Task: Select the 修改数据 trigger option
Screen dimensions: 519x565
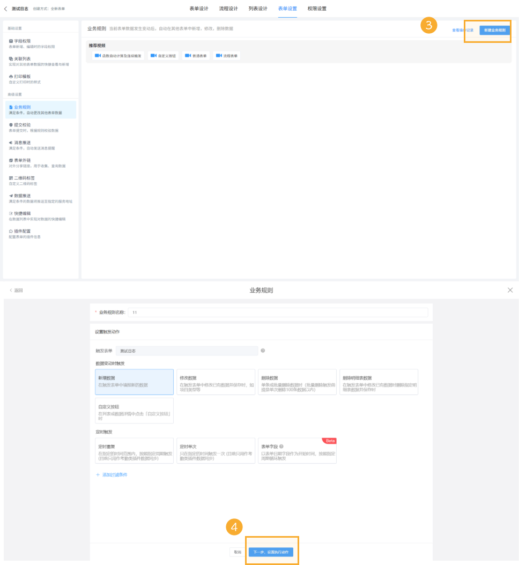Action: (216, 382)
